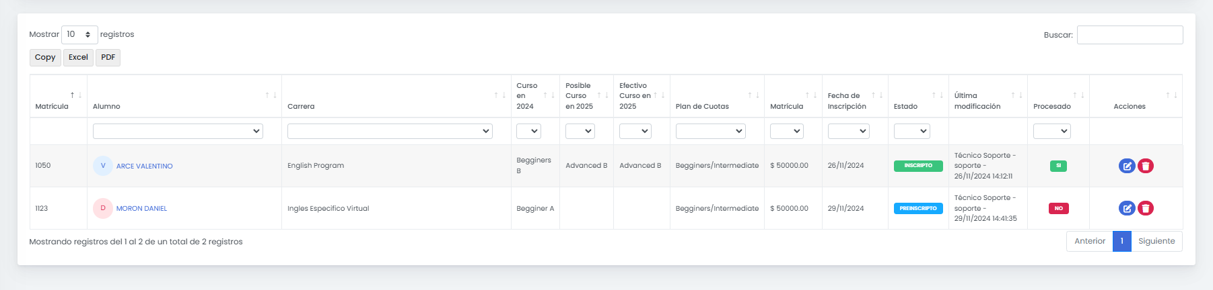Open the Alumno filter dropdown

178,132
